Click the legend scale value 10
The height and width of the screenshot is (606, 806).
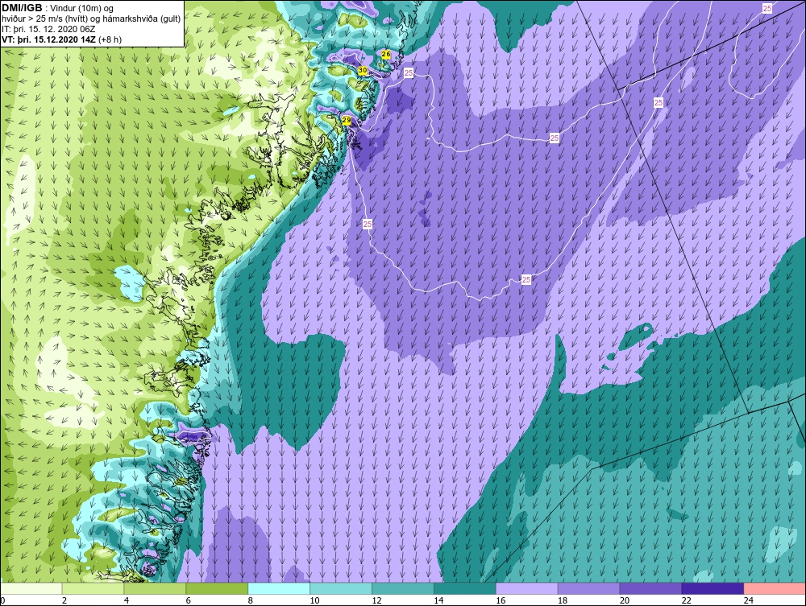314,600
